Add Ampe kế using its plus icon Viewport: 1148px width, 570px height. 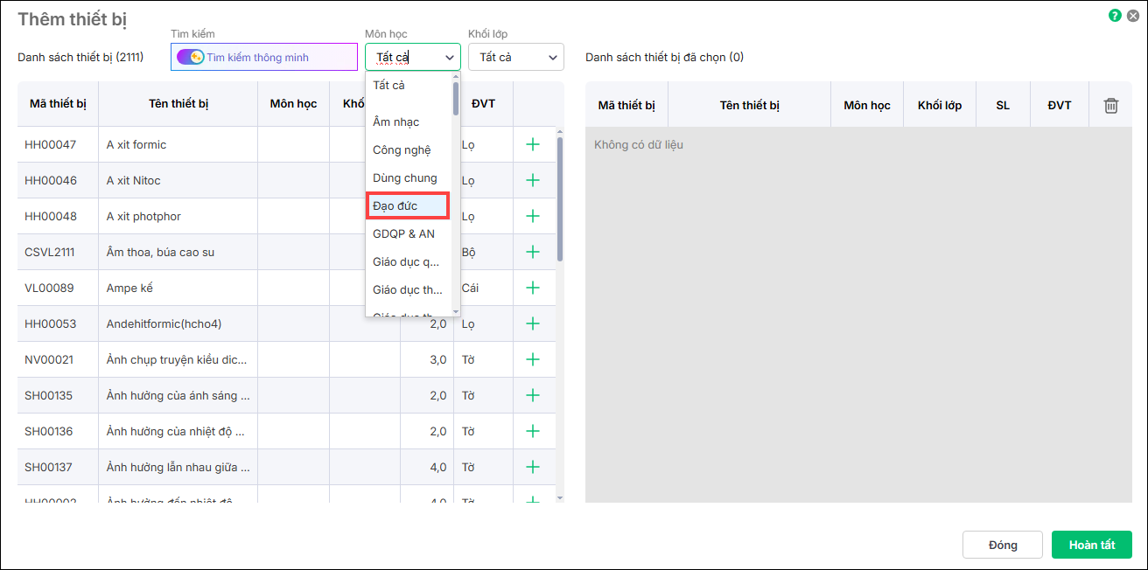[x=532, y=288]
